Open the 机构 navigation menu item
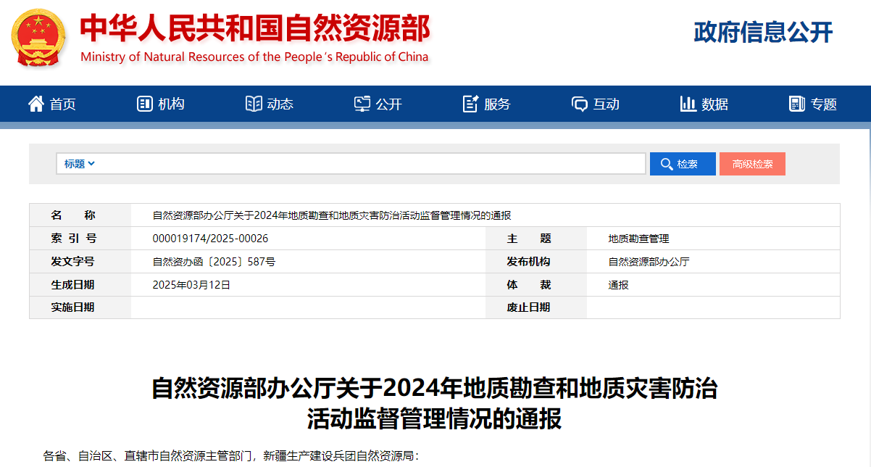Viewport: 871px width, 467px height. (x=161, y=104)
